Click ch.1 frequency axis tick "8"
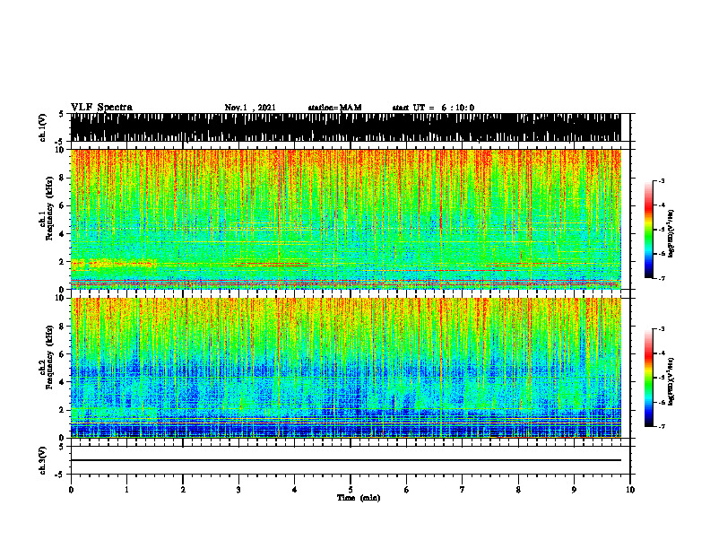This screenshot has width=710, height=549. (63, 178)
